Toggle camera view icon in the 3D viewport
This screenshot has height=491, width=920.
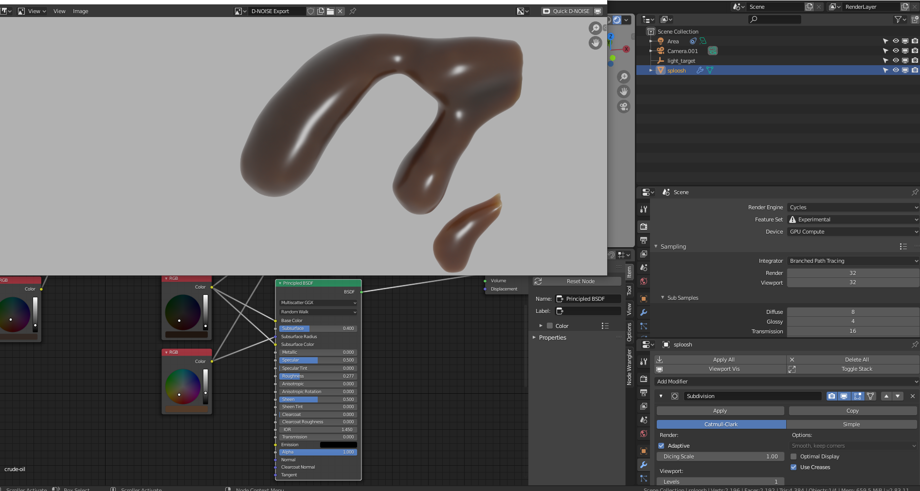[624, 106]
